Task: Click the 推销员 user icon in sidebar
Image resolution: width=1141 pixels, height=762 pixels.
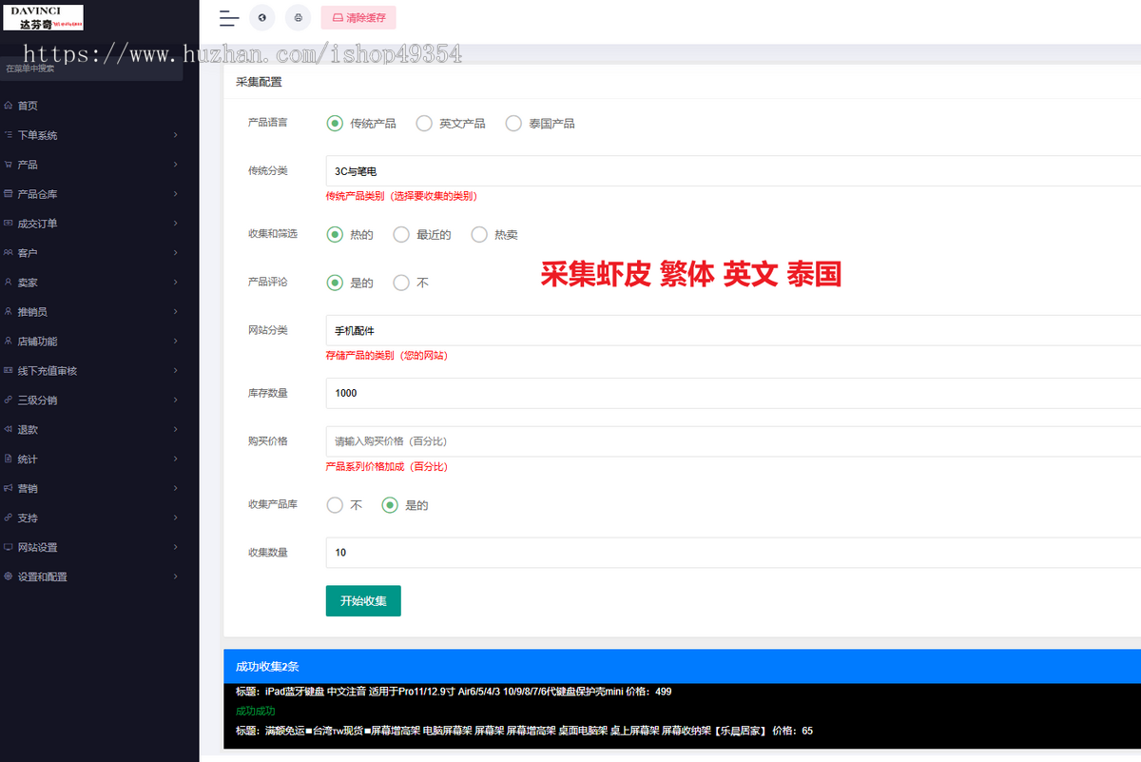Action: pos(9,312)
